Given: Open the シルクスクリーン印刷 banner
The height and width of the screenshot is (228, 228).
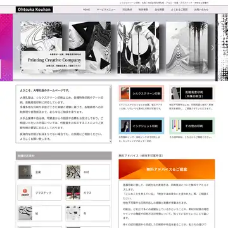Looking at the screenshot, I should click(x=141, y=93).
